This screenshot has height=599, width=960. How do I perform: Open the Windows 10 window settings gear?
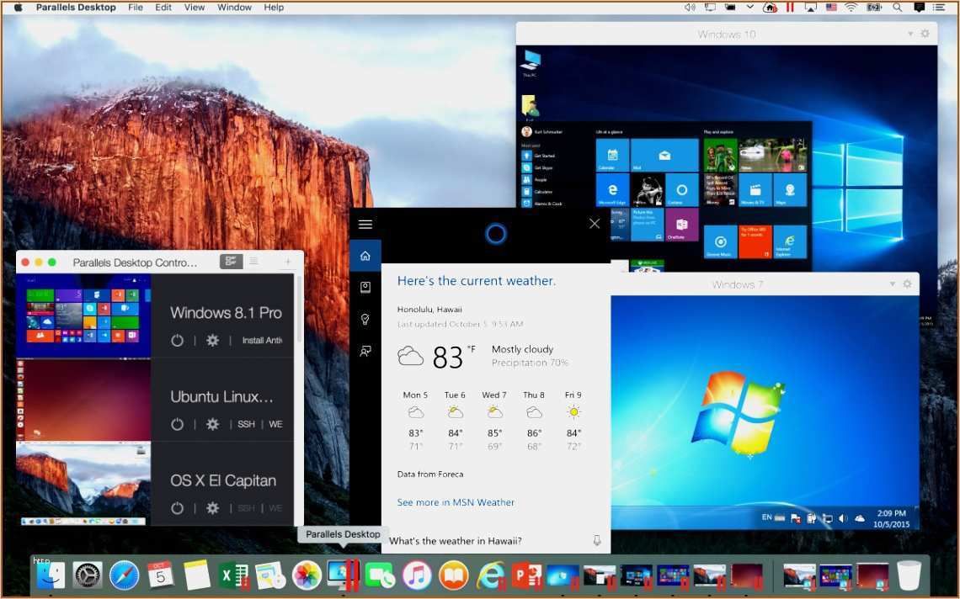pos(925,34)
